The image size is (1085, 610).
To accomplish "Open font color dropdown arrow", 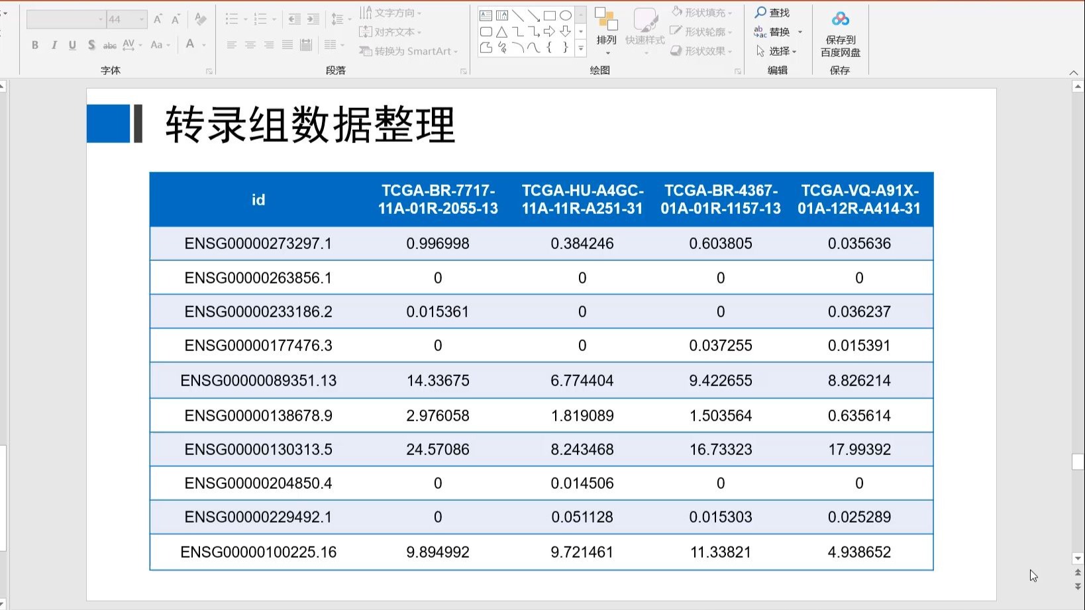I will click(204, 45).
